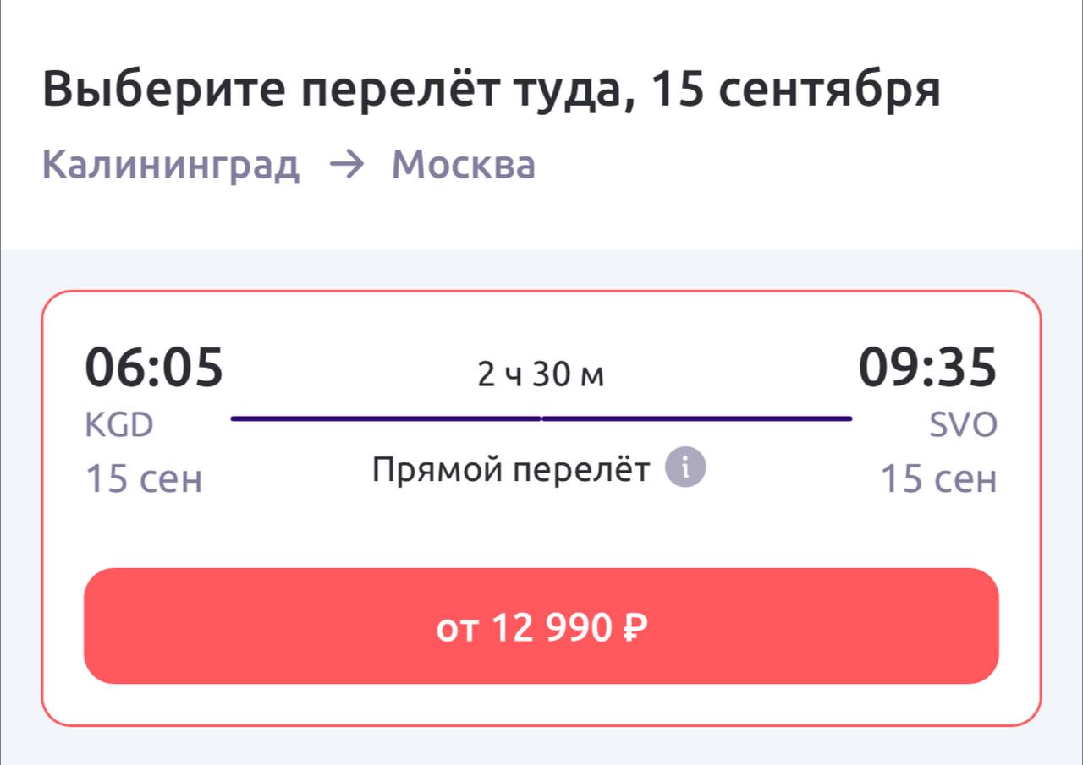This screenshot has width=1083, height=765.
Task: Click the 'Выберите перелёт туда' heading text
Action: (x=340, y=90)
